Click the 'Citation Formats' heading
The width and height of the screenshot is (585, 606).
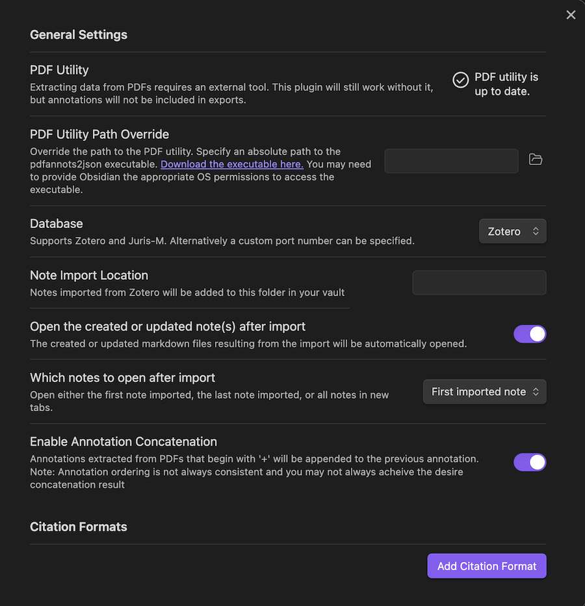click(79, 527)
